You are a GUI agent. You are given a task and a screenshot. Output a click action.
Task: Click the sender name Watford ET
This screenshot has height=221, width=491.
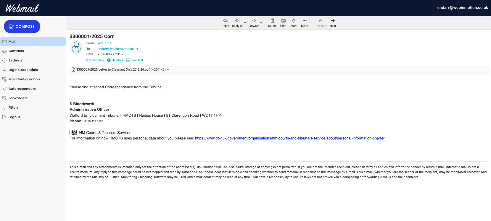click(106, 43)
